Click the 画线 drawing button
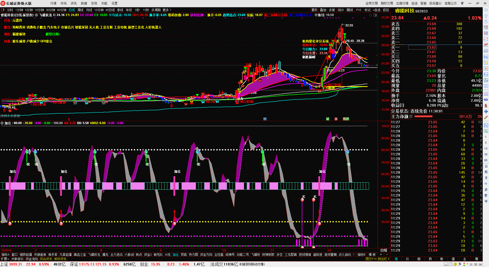 350,10
